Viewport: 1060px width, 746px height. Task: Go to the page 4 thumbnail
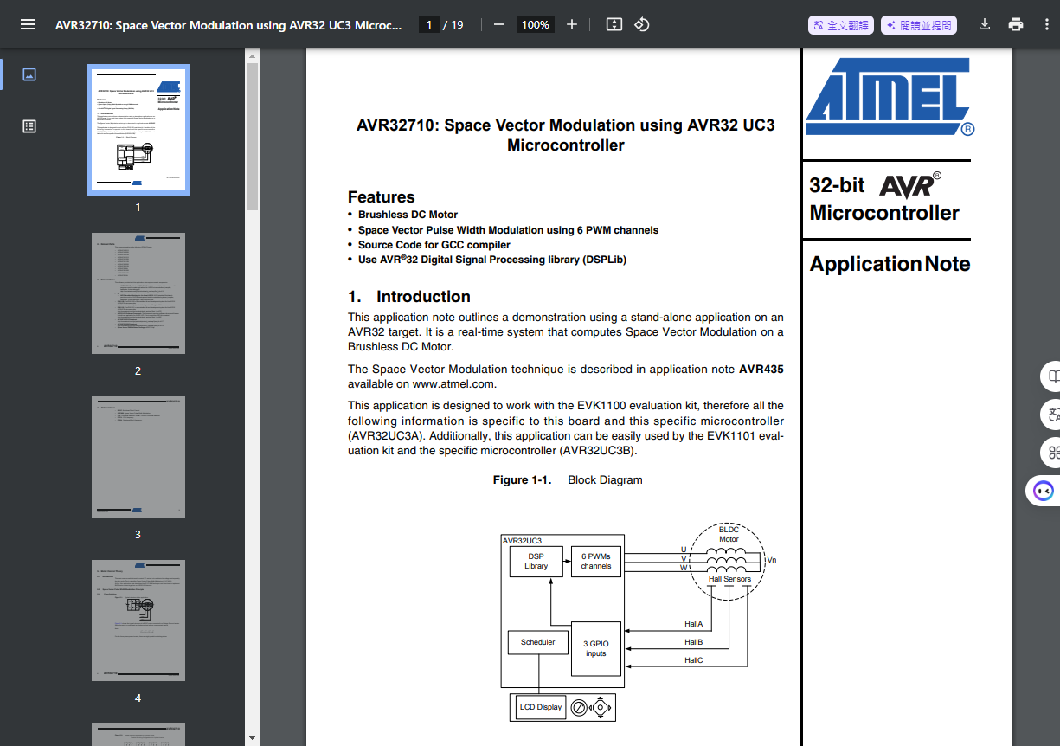(x=138, y=621)
